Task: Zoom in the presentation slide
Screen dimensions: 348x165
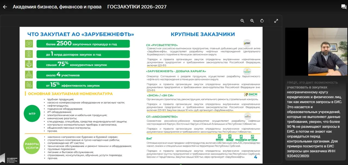Action: (252, 21)
